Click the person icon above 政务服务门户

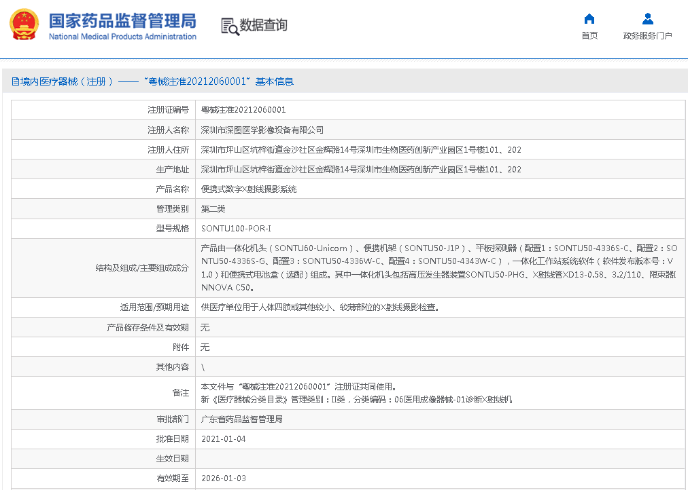(x=647, y=19)
